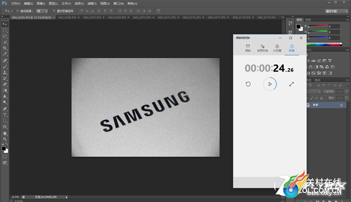Toggle Quick Mask mode button
The width and height of the screenshot is (351, 202).
pyautogui.click(x=5, y=156)
